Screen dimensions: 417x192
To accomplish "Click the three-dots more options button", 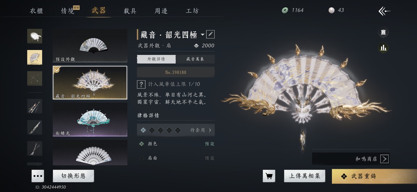I will tap(38, 176).
